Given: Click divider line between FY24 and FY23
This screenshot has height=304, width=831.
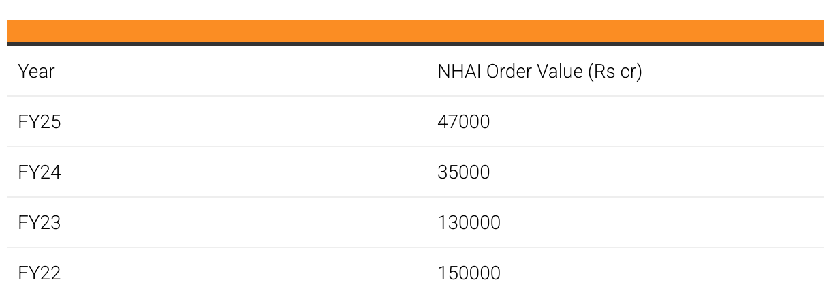Looking at the screenshot, I should click(x=415, y=197).
